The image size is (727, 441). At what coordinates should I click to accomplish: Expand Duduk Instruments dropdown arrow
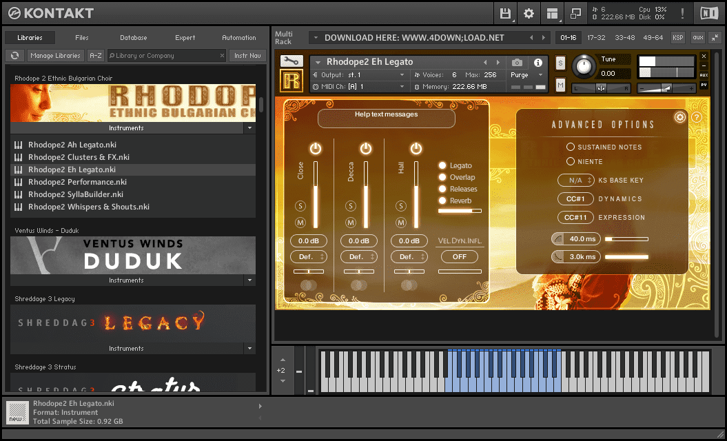coord(249,280)
